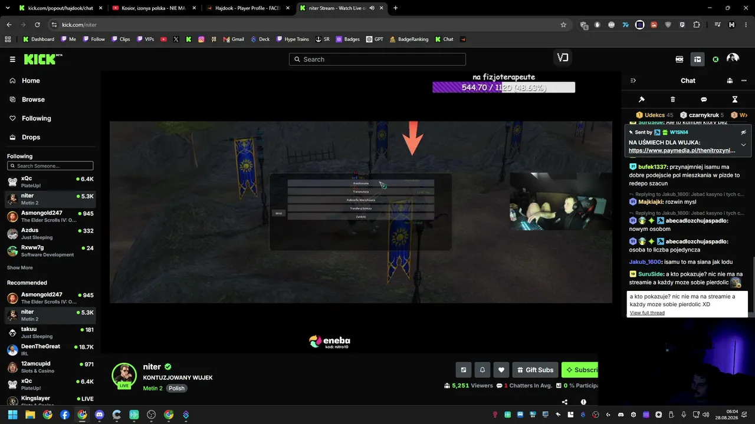Open the Kick hamburger menu
Viewport: 755px width, 424px height.
tap(12, 59)
